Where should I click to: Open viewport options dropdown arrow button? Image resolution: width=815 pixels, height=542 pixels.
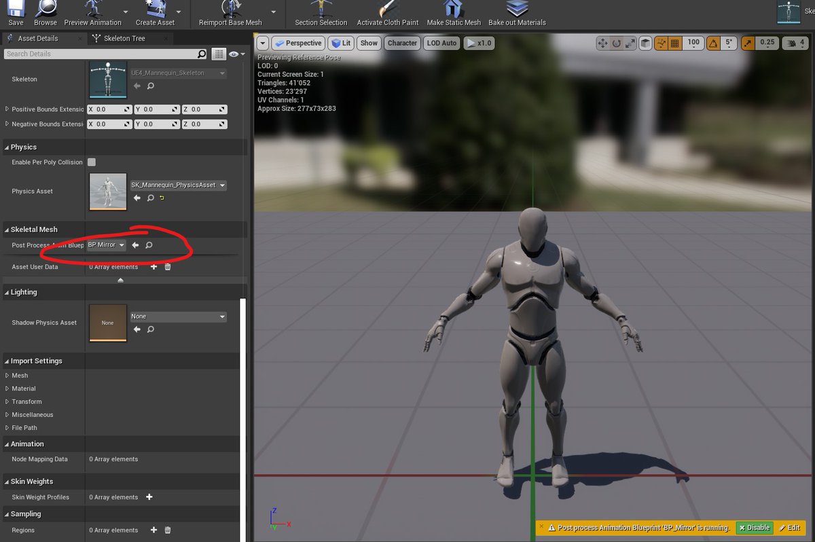coord(263,43)
